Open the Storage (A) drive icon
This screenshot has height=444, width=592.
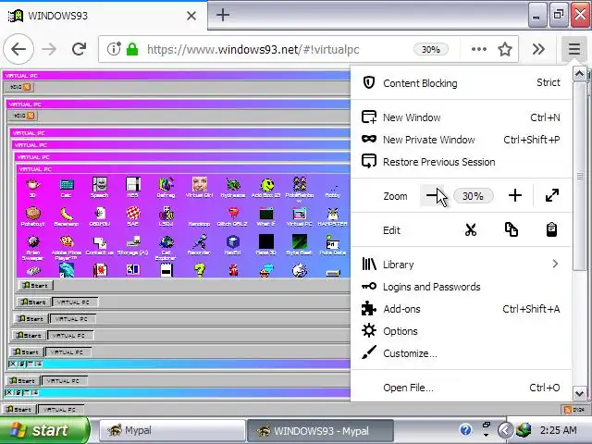132,244
